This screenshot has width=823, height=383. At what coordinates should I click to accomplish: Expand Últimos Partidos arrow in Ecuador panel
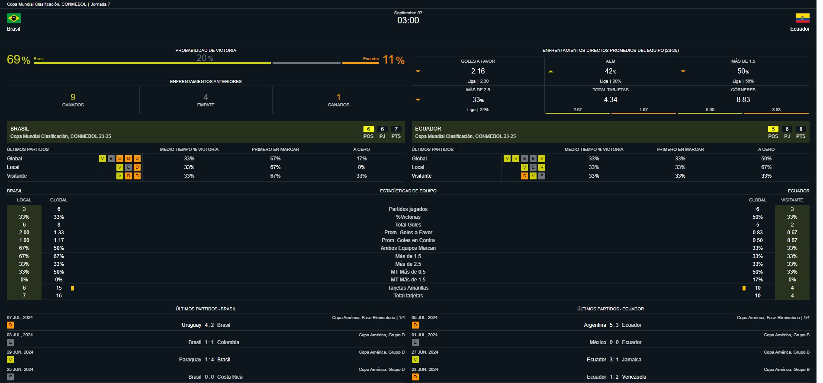(x=457, y=150)
